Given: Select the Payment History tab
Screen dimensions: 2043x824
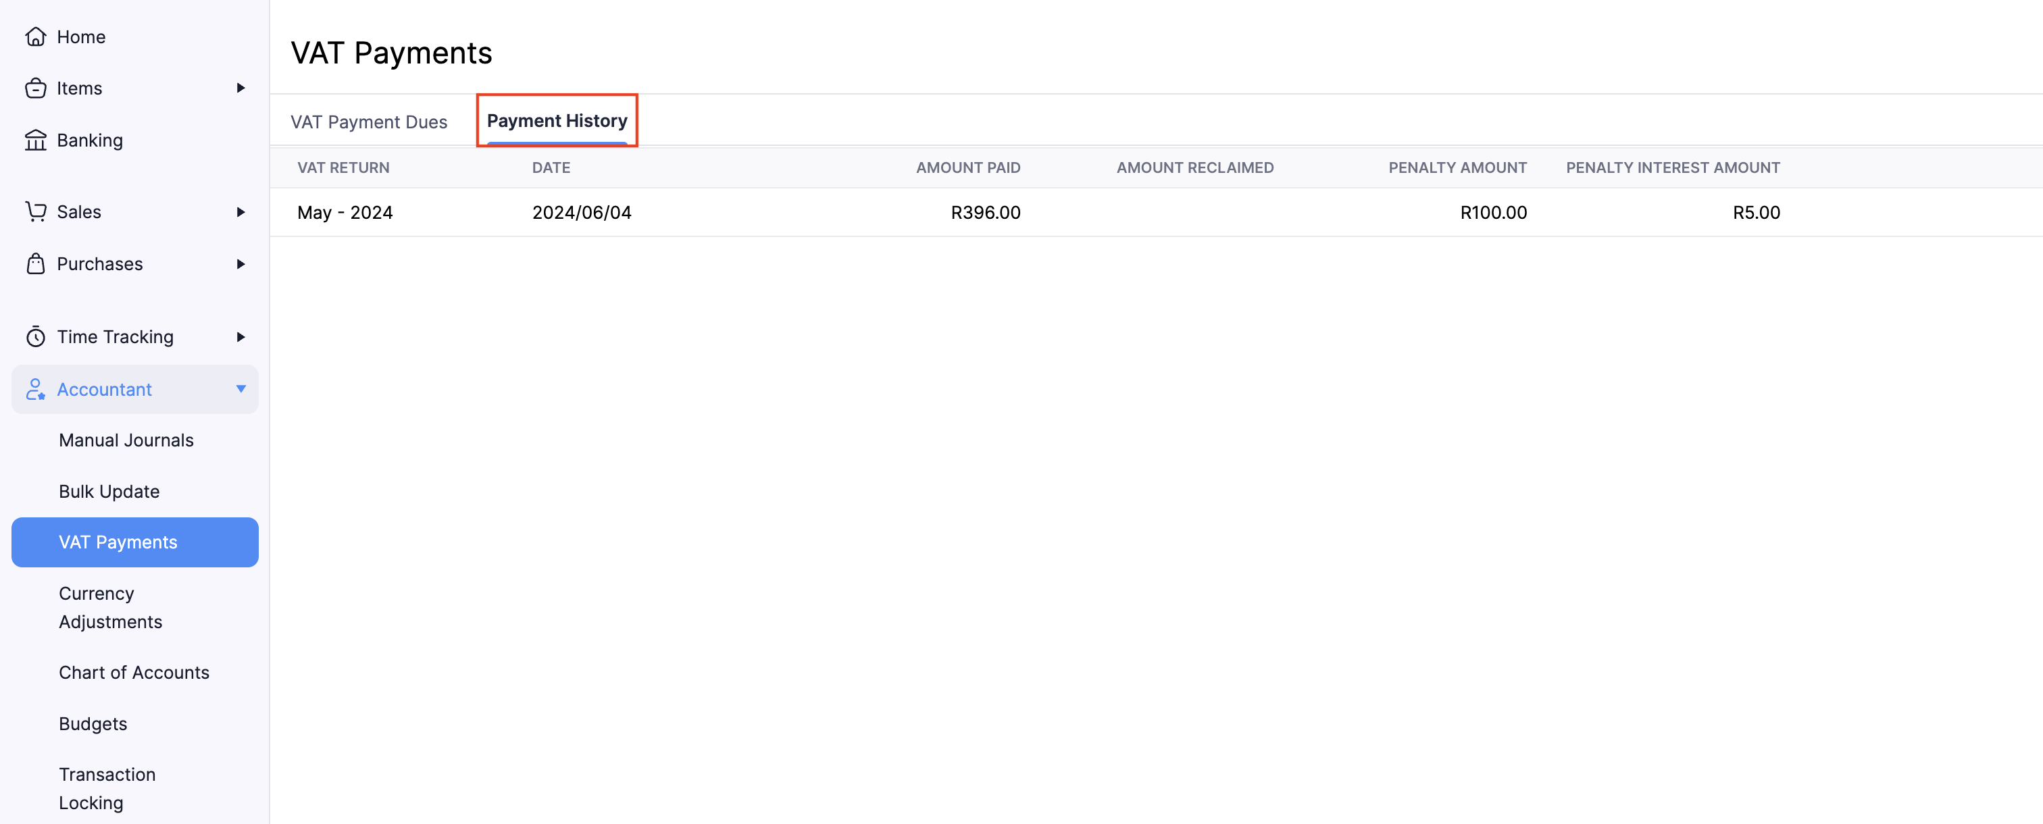Looking at the screenshot, I should pos(557,120).
